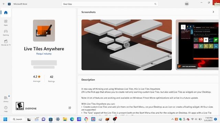
Task: Open Live Tiles Anywhere orange taskbar icon
Action: pyautogui.click(x=107, y=119)
